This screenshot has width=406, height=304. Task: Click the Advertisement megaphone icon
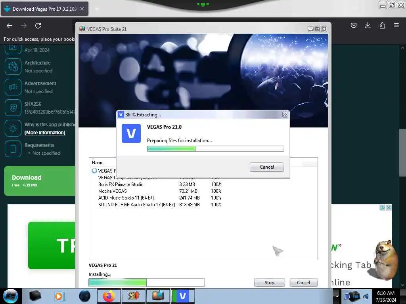click(13, 87)
